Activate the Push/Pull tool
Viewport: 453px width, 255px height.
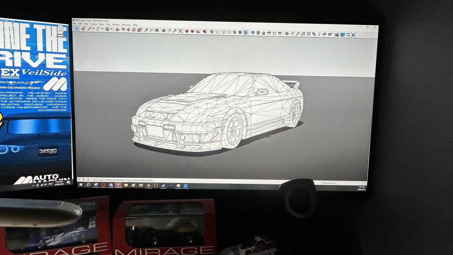[x=117, y=29]
